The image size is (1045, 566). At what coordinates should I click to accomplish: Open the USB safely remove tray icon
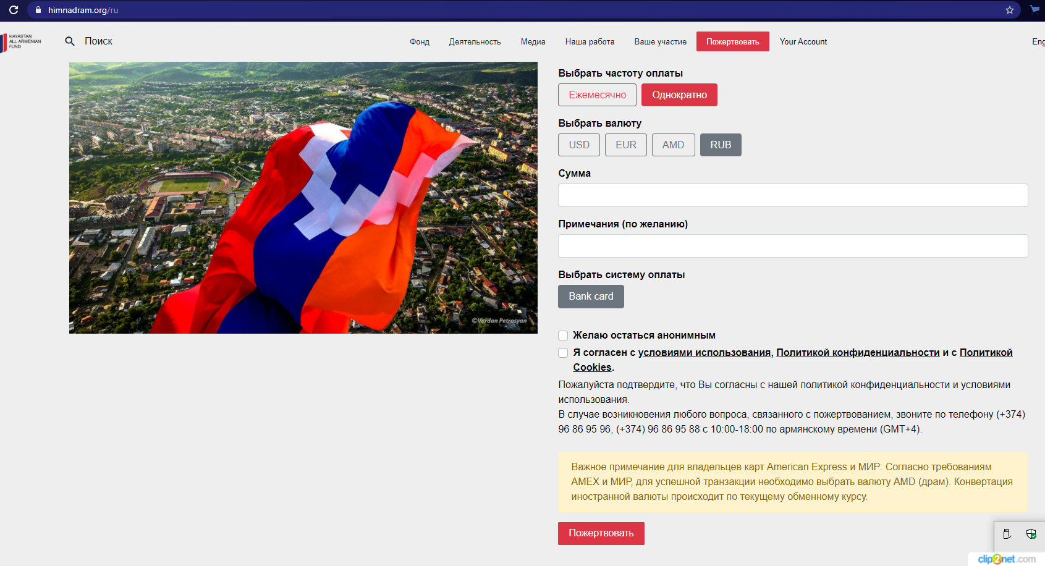[x=1007, y=534]
